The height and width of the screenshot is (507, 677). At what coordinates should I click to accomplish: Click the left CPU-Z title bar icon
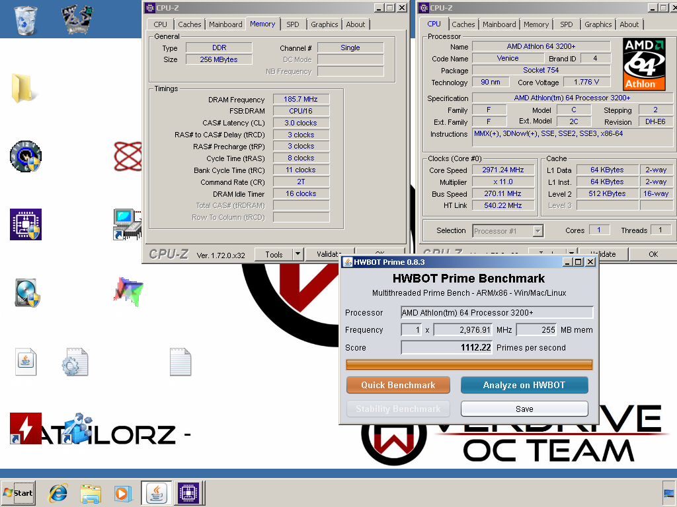(150, 7)
